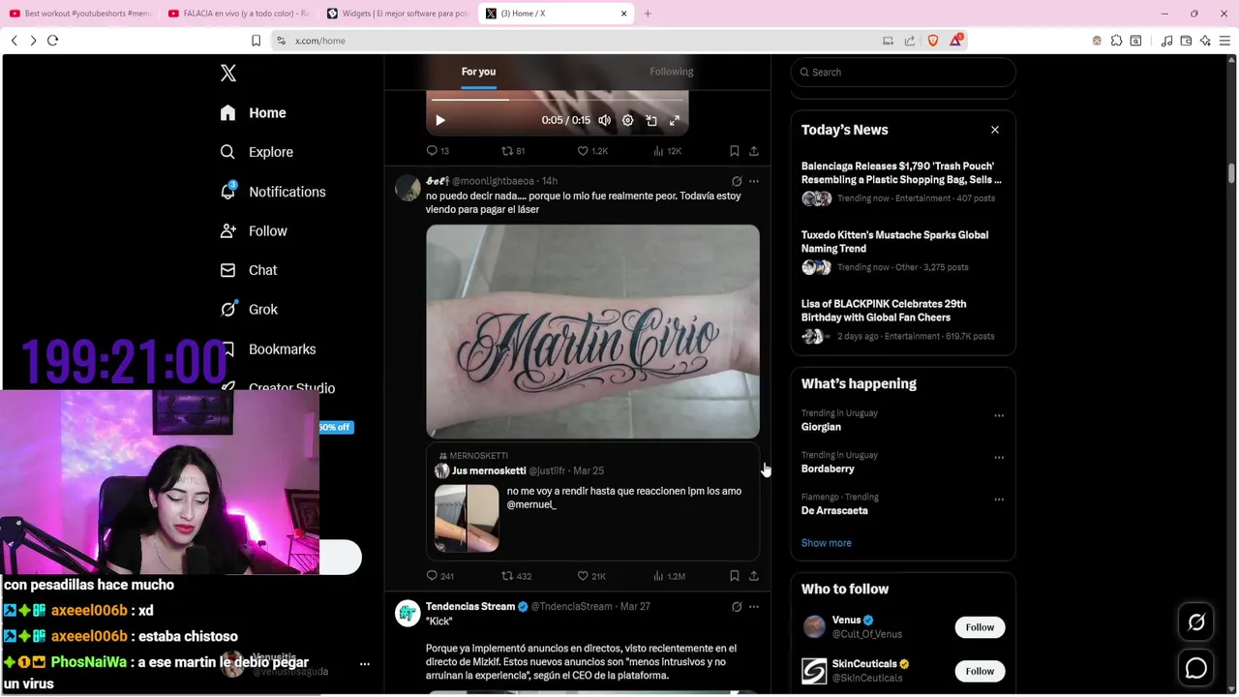Viewport: 1239px width, 697px height.
Task: Open a new browser tab
Action: tap(648, 14)
